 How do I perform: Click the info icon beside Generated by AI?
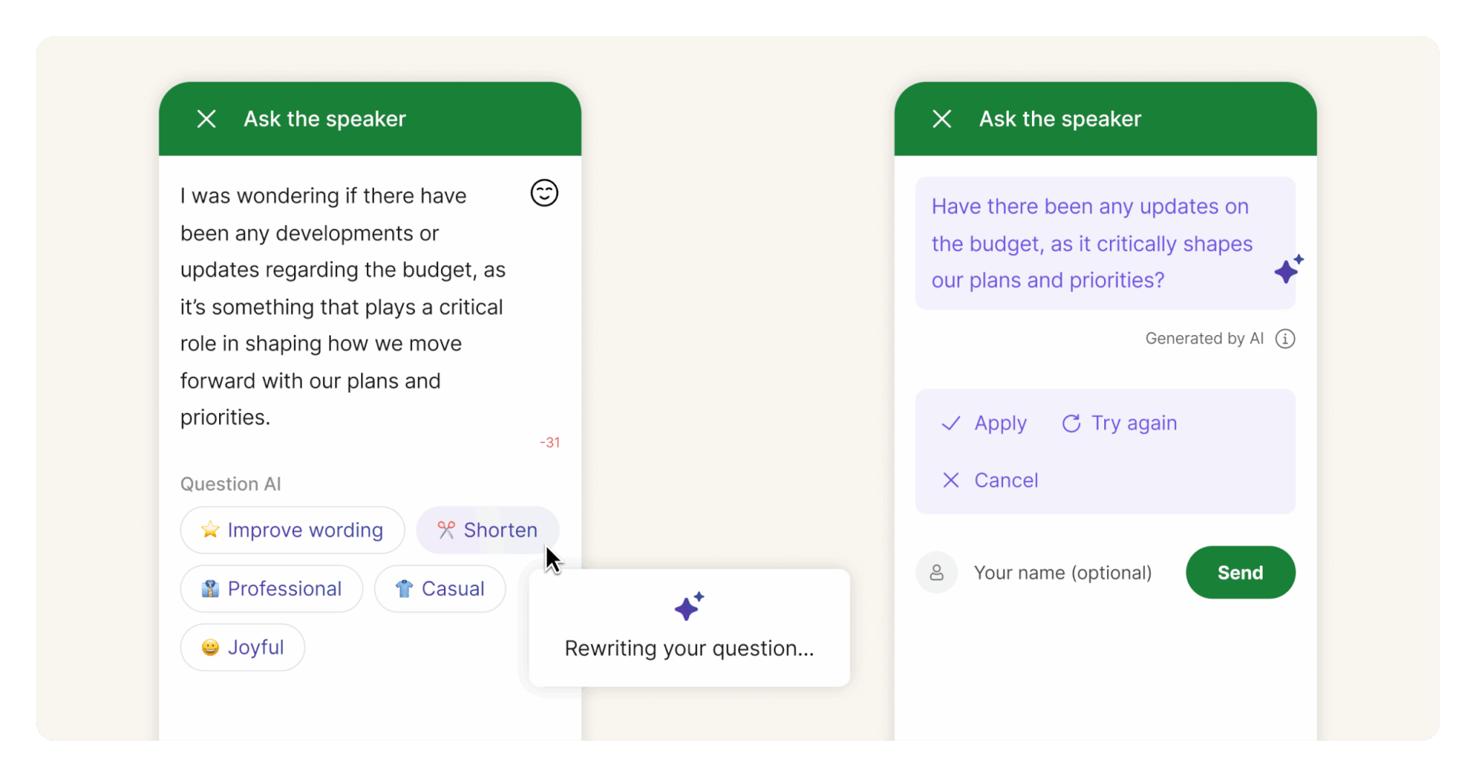coord(1285,339)
